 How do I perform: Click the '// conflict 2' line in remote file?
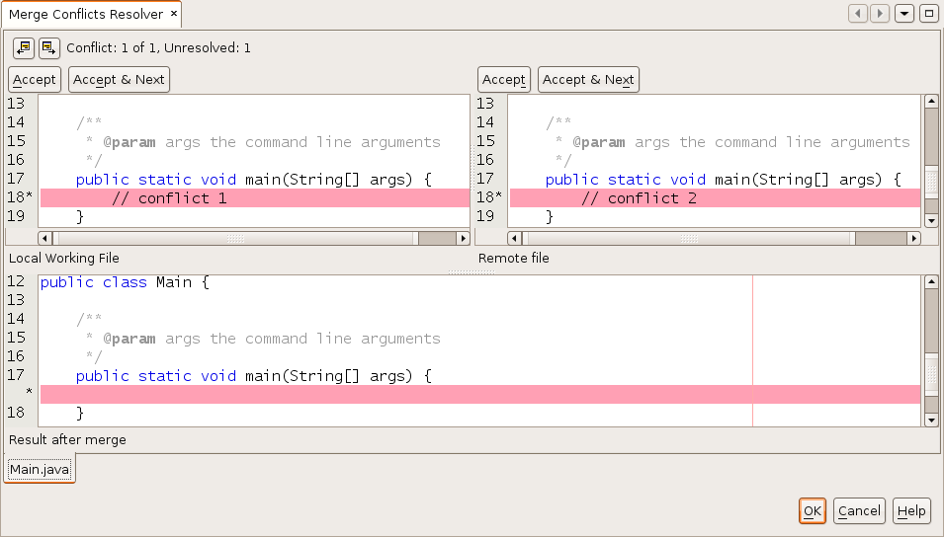[x=716, y=197]
